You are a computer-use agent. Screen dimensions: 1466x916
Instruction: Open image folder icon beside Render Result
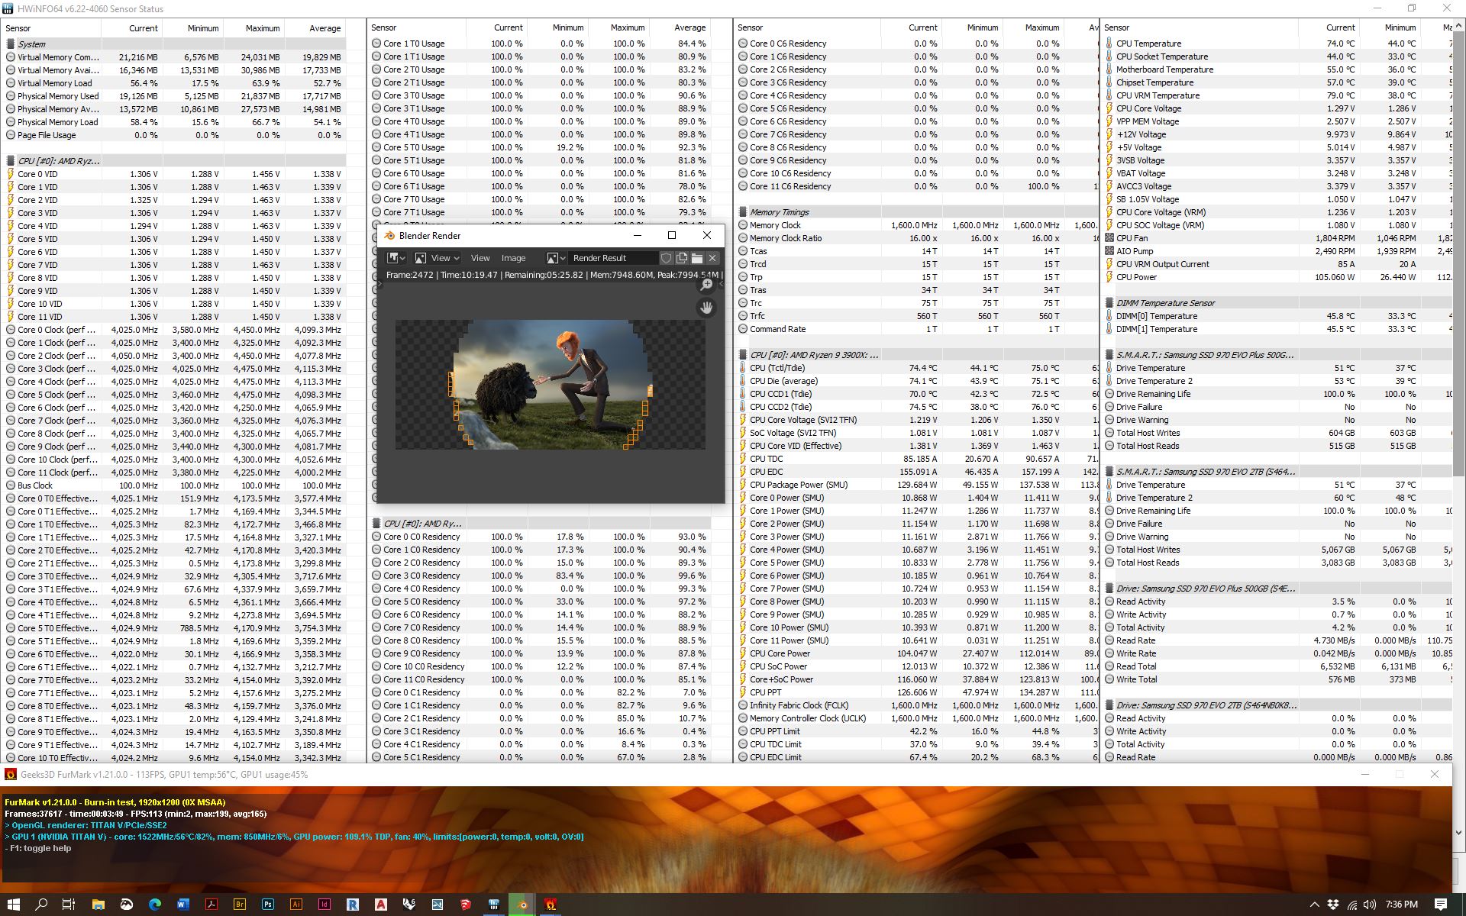click(x=697, y=258)
